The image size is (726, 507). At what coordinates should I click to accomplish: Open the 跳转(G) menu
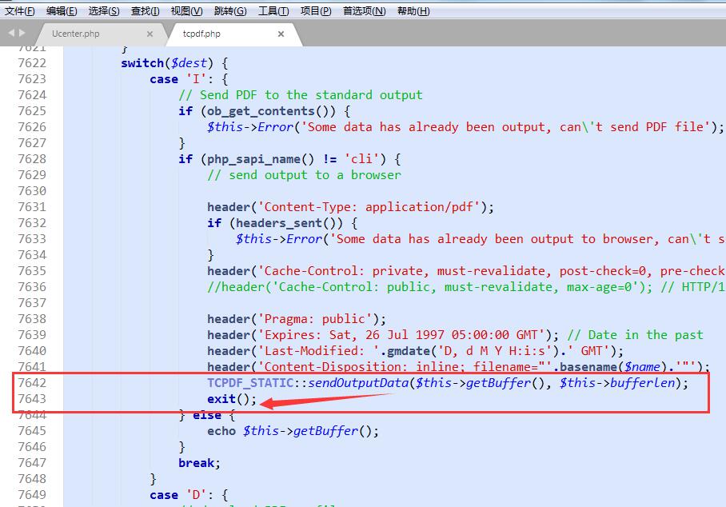click(x=230, y=10)
